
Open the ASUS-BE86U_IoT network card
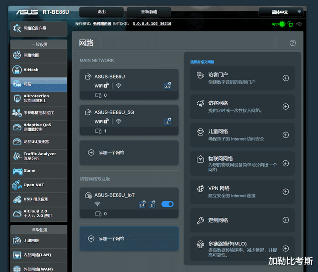[x=129, y=203]
